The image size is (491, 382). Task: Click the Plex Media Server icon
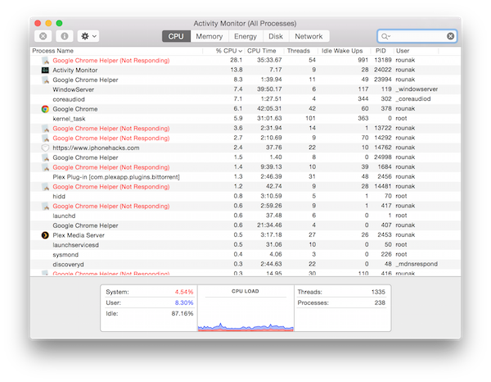coord(45,235)
